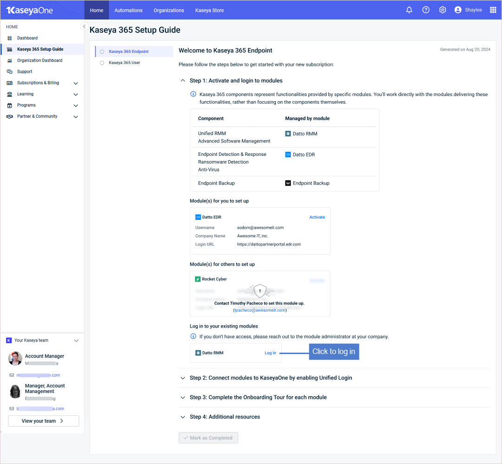This screenshot has height=464, width=502.
Task: Select the Kaseya 365 User radio button
Action: pyautogui.click(x=102, y=63)
